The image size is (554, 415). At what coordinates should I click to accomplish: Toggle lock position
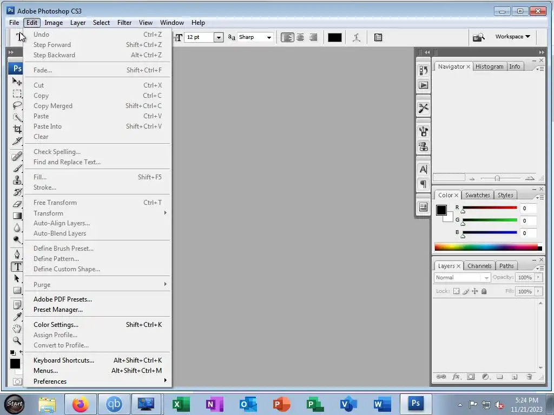475,291
